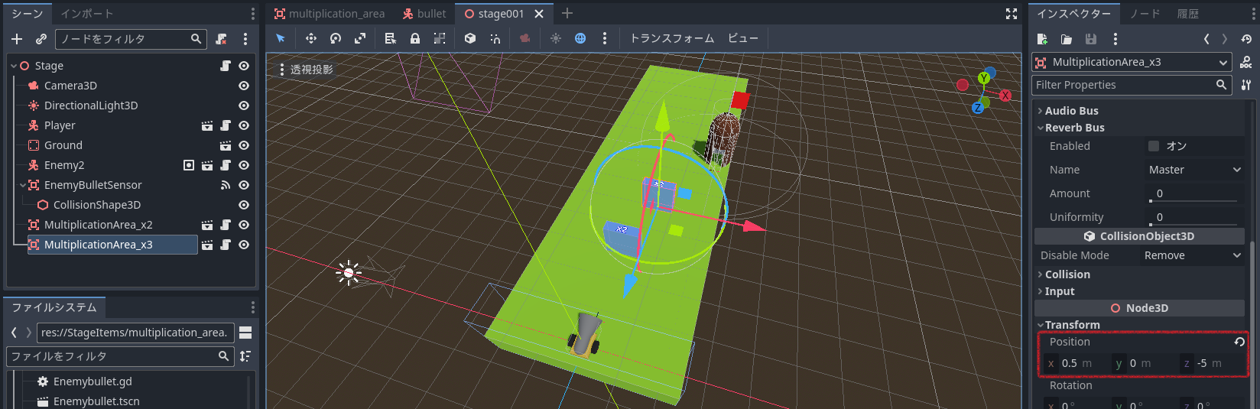Toggle CollisionShape3D visibility eye

244,205
